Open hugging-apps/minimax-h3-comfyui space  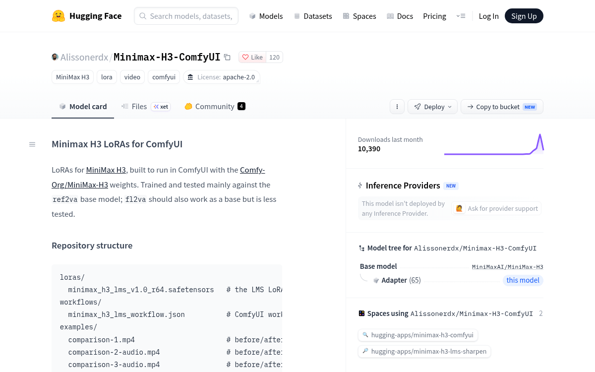tap(418, 335)
